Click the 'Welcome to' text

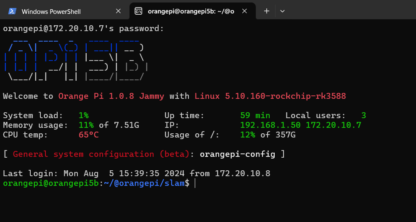coord(28,96)
